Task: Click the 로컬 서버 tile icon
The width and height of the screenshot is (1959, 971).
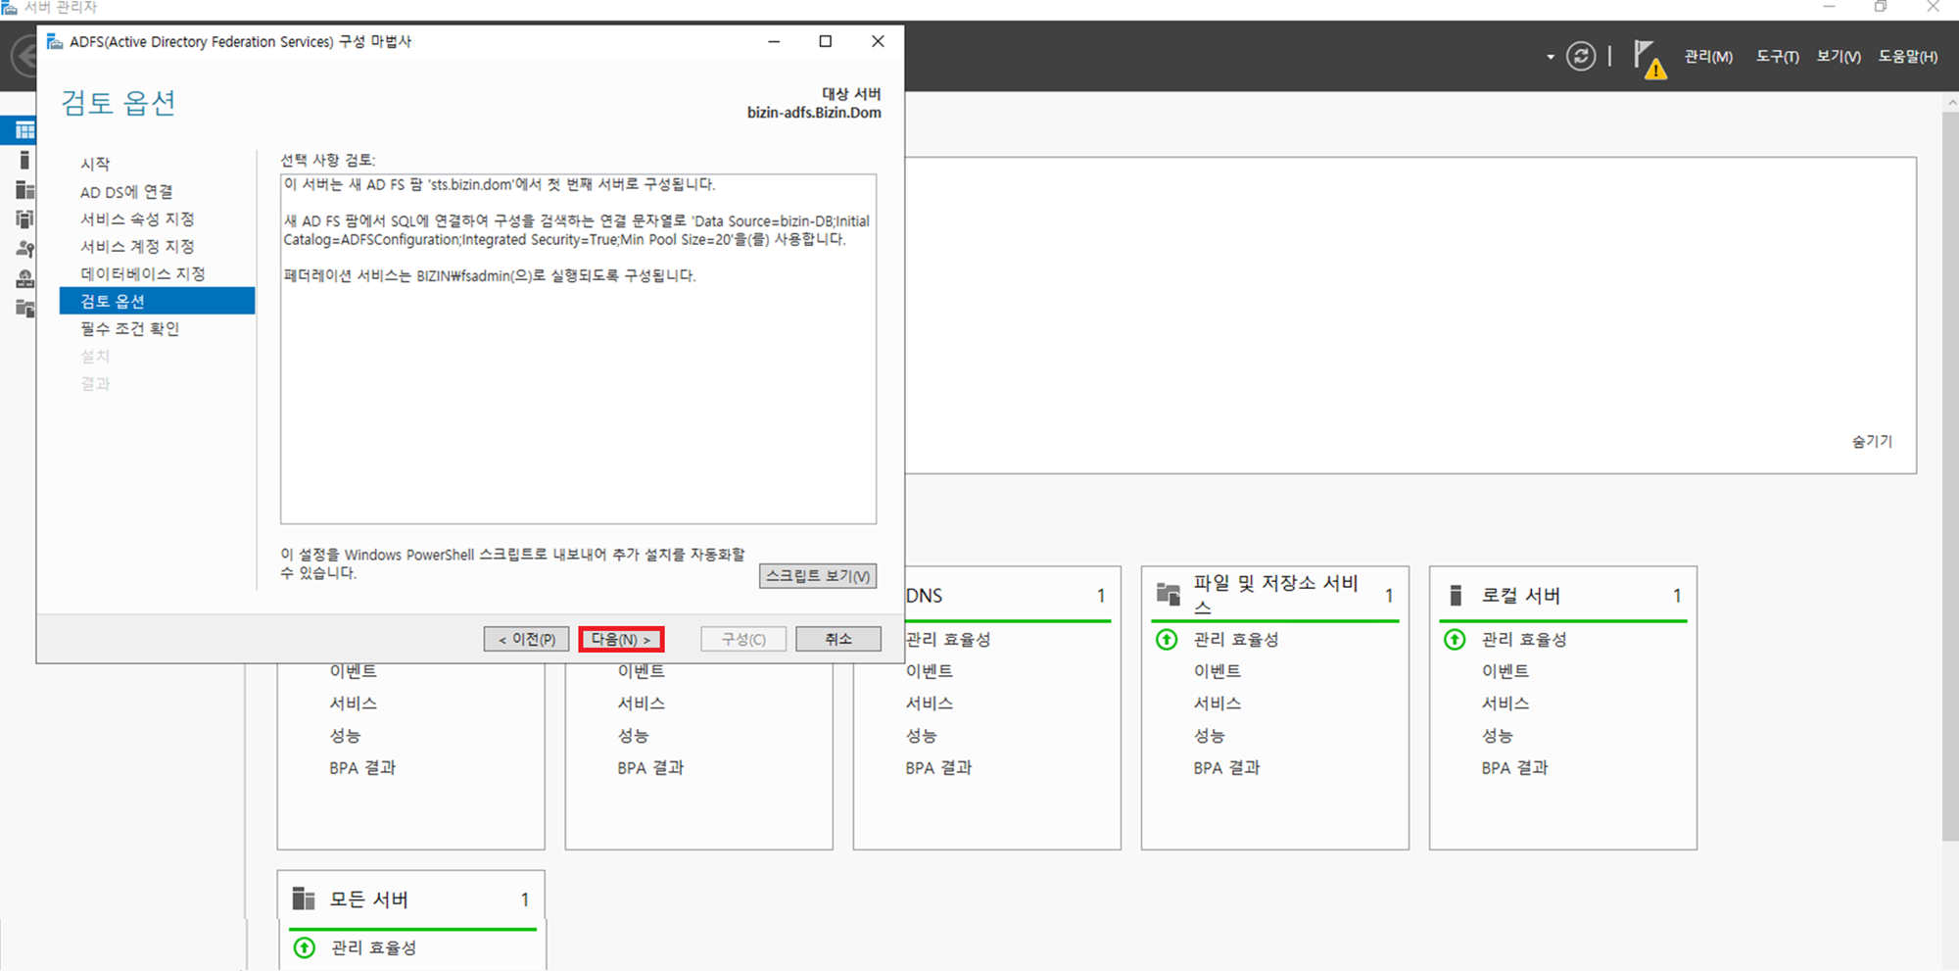Action: [1456, 595]
